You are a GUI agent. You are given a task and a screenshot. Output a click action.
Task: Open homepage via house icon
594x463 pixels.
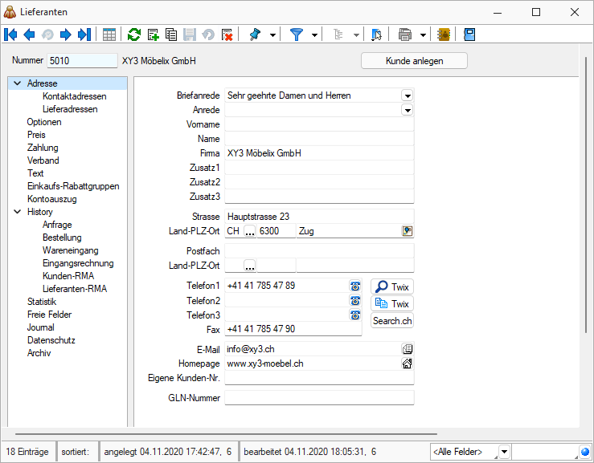(x=408, y=363)
